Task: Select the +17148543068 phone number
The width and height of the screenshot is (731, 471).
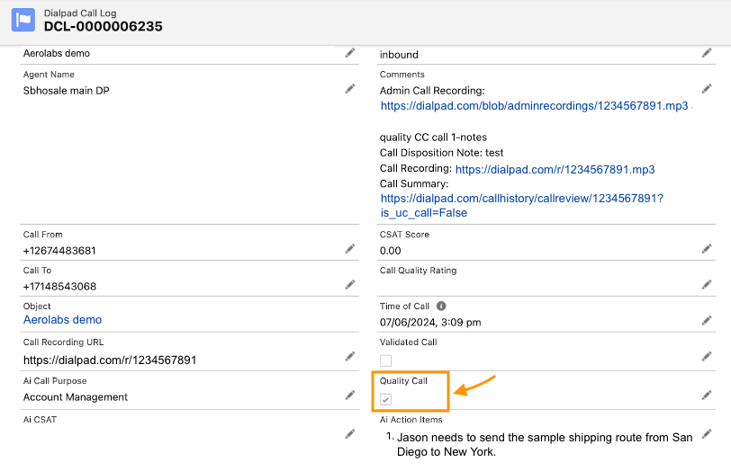Action: pos(59,287)
